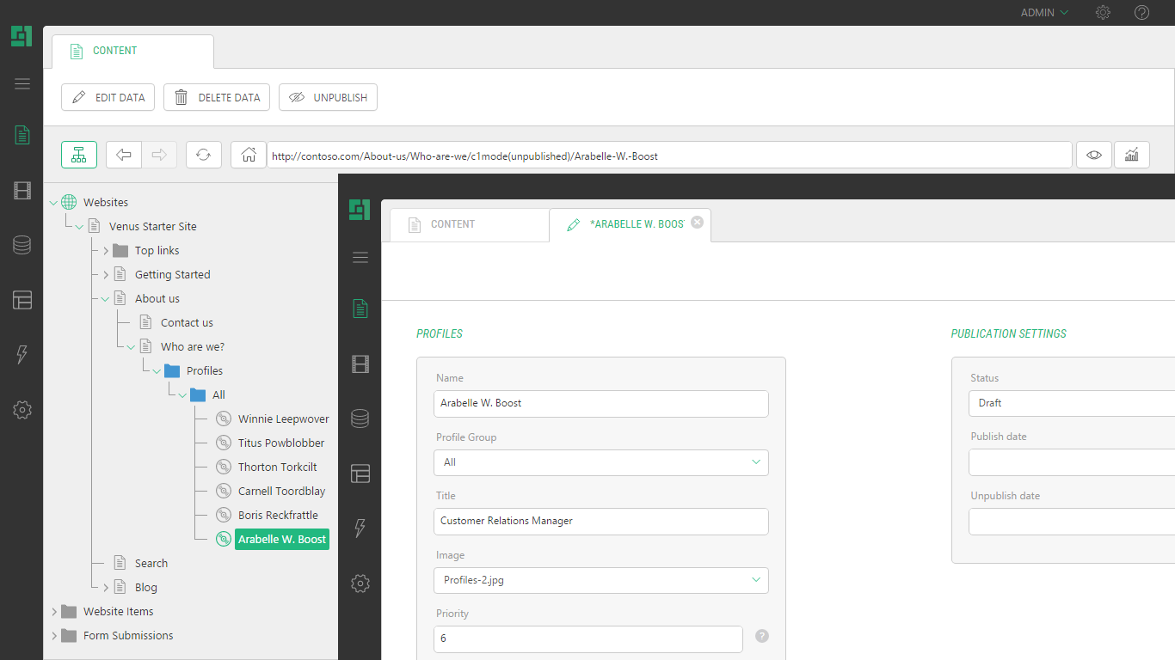This screenshot has height=660, width=1175.
Task: Open the Image dropdown showing Profiles-2.jpg
Action: coord(600,580)
